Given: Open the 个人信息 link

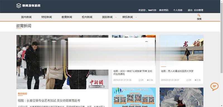Looking at the screenshot, I should coord(178,10).
